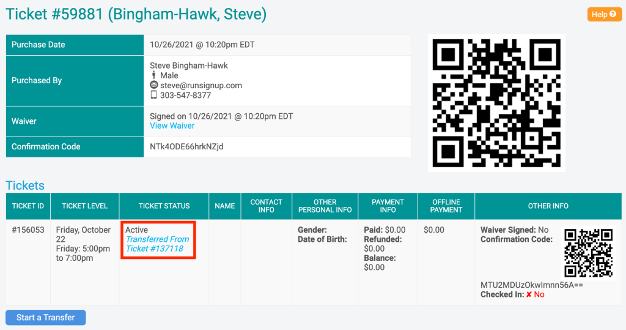Click the phone icon beside 303-547-8377
Image resolution: width=626 pixels, height=330 pixels.
pos(153,95)
